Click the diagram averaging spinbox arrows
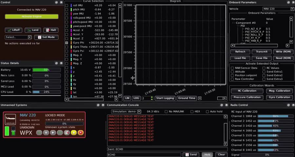Screen dimensions: 295x157 (x=152, y=98)
